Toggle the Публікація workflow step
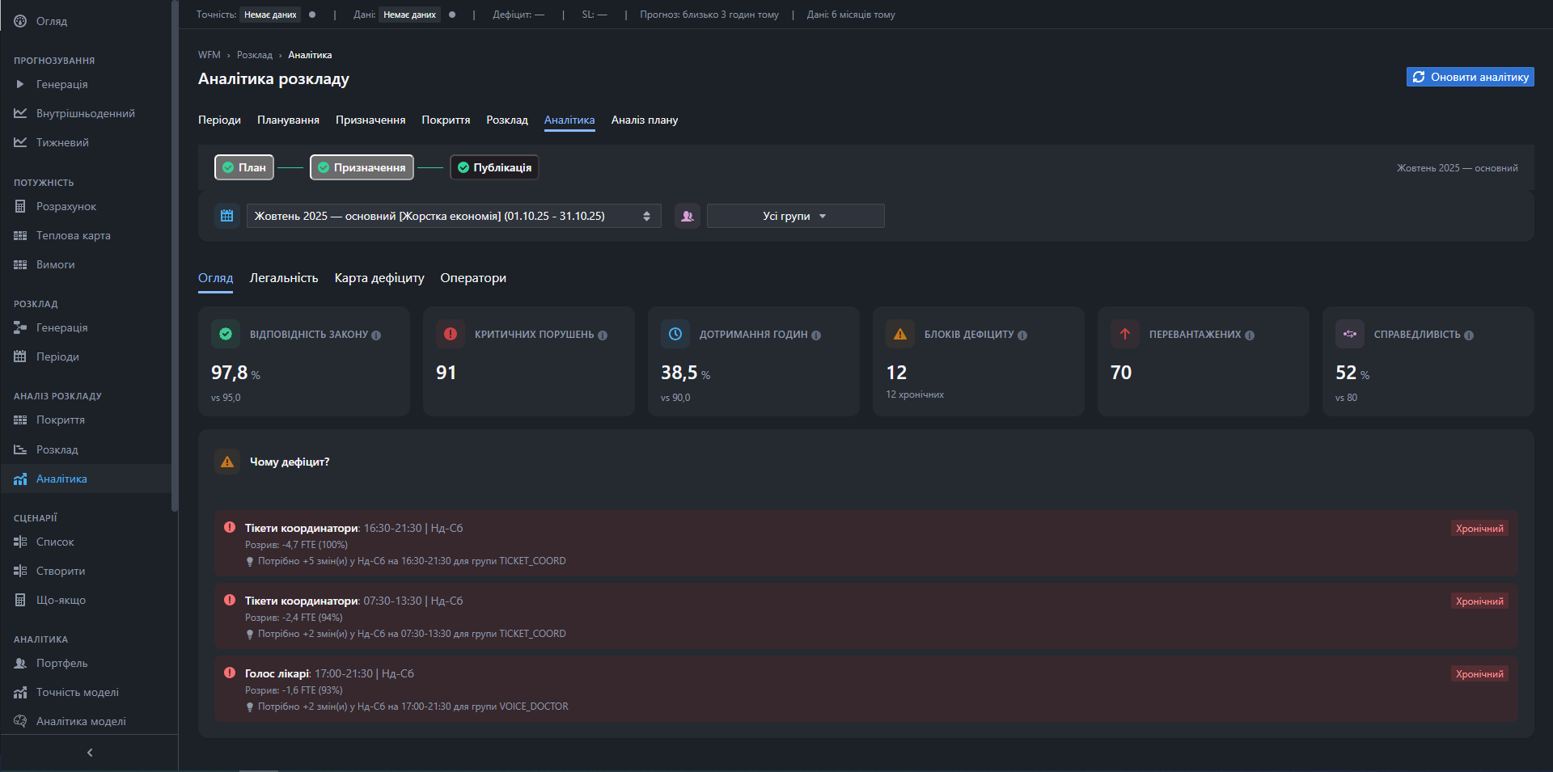 click(494, 167)
